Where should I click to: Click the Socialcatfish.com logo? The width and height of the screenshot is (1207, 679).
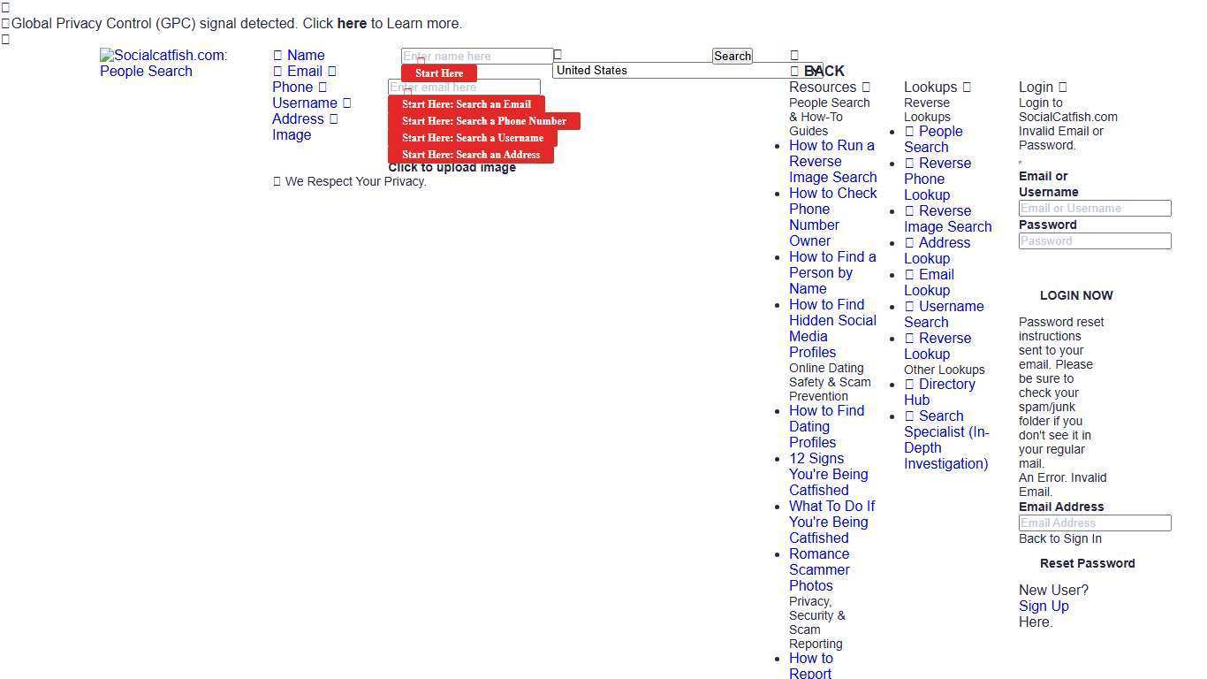coord(163,63)
